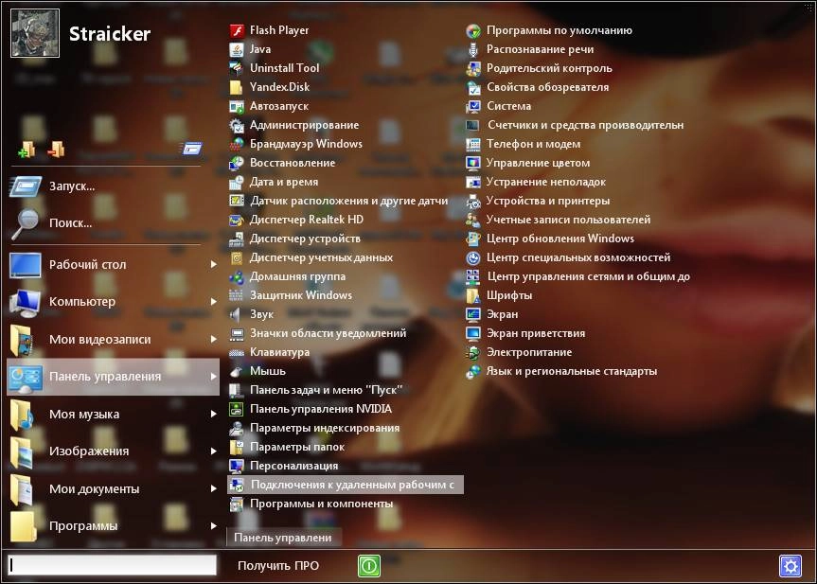The image size is (817, 584).
Task: Click the Программы по умолчанию icon
Action: (473, 30)
